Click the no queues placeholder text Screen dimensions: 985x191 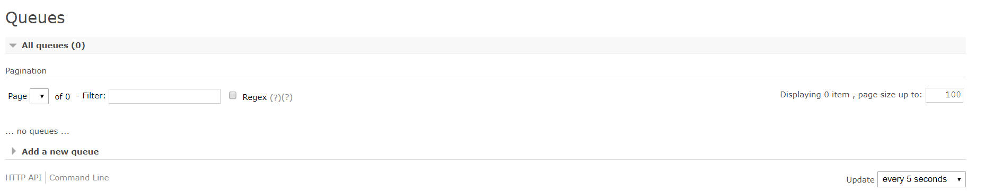pos(37,131)
